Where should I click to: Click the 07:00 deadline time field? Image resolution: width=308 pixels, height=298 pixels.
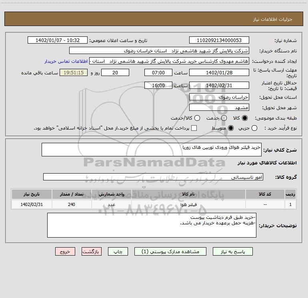(x=158, y=72)
